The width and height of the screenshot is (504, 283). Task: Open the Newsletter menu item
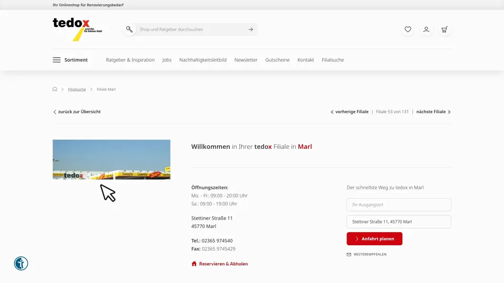pos(246,60)
